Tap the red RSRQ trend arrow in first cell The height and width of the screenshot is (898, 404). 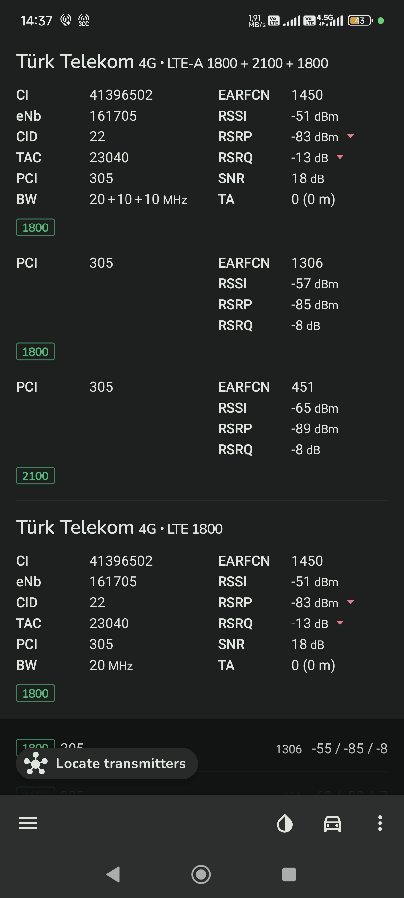340,157
